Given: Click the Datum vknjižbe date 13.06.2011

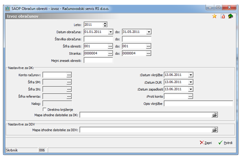Looking at the screenshot, I should point(176,75).
